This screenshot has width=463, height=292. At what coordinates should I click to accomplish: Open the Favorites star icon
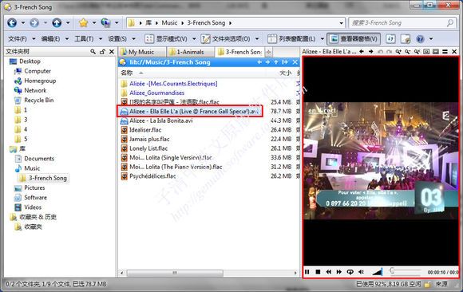(x=83, y=22)
